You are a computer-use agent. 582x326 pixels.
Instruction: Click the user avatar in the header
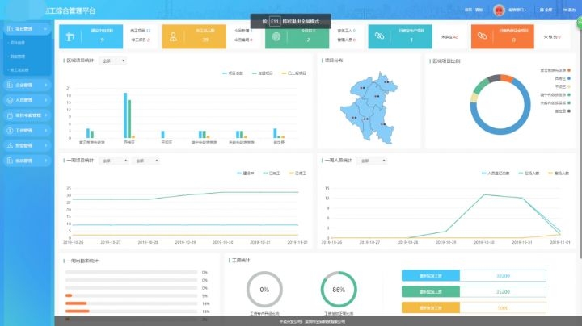coord(498,10)
